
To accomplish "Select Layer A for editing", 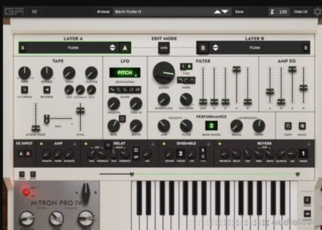I will [x=125, y=48].
